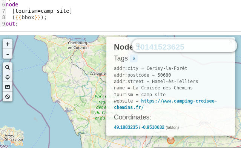Click the zoom-to-data magnifier icon
Viewport: 241px width, 148px height.
tap(8, 67)
